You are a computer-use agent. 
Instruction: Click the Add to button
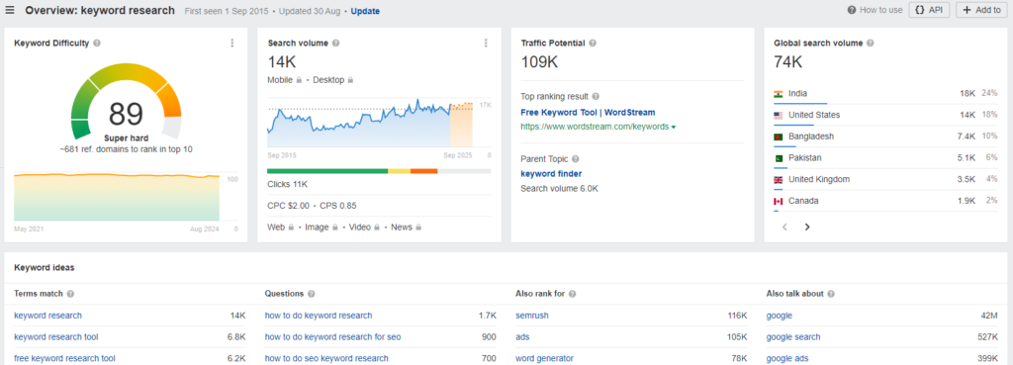[x=980, y=10]
